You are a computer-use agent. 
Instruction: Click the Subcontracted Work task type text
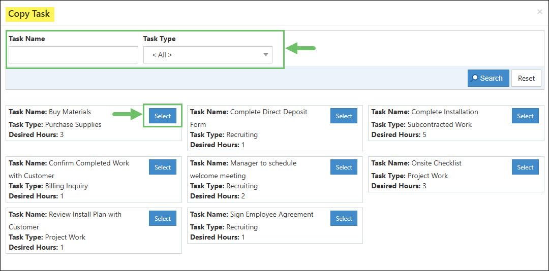point(439,124)
